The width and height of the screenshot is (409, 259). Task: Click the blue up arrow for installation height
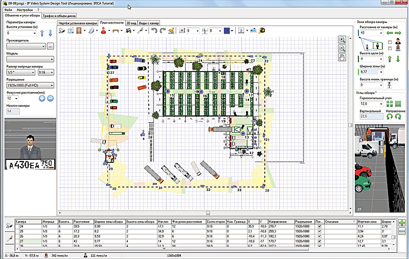(x=42, y=34)
